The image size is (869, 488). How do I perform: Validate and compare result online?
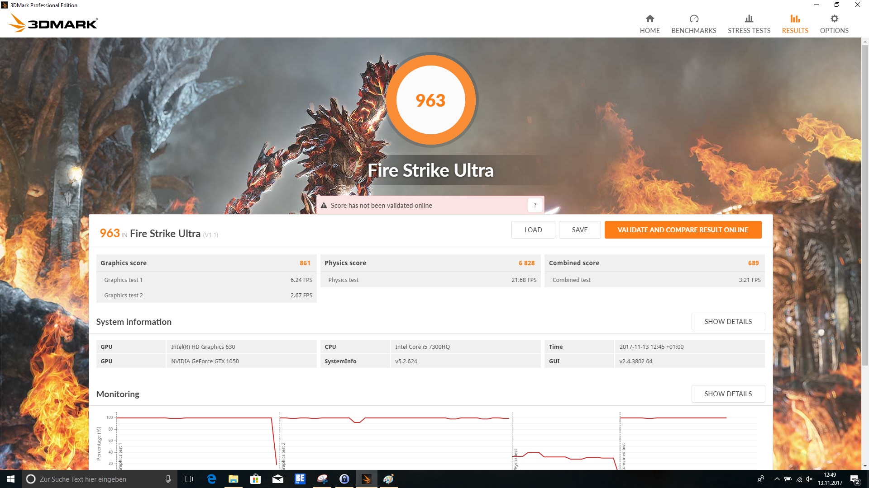pyautogui.click(x=683, y=230)
